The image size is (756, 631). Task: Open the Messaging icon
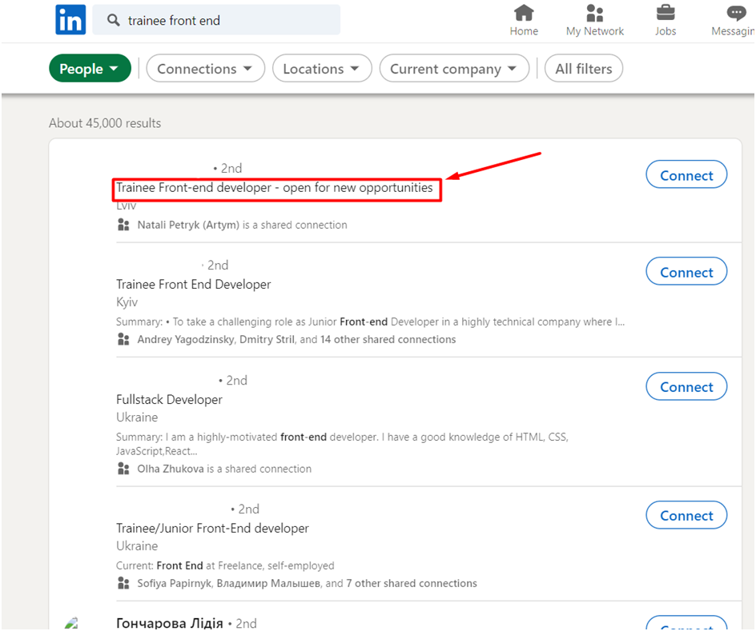pos(735,14)
